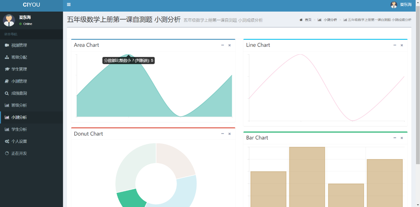
Task: Open the 个人设置 menu item
Action: click(31, 141)
